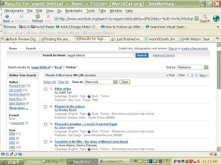221x165 pixels.
Task: Click the Save button next to New List
Action: tap(125, 82)
